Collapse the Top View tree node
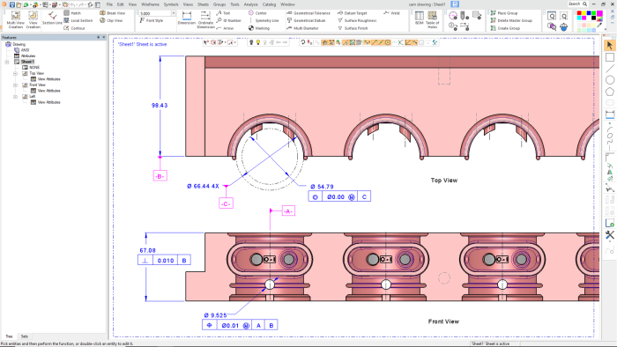 [x=15, y=73]
